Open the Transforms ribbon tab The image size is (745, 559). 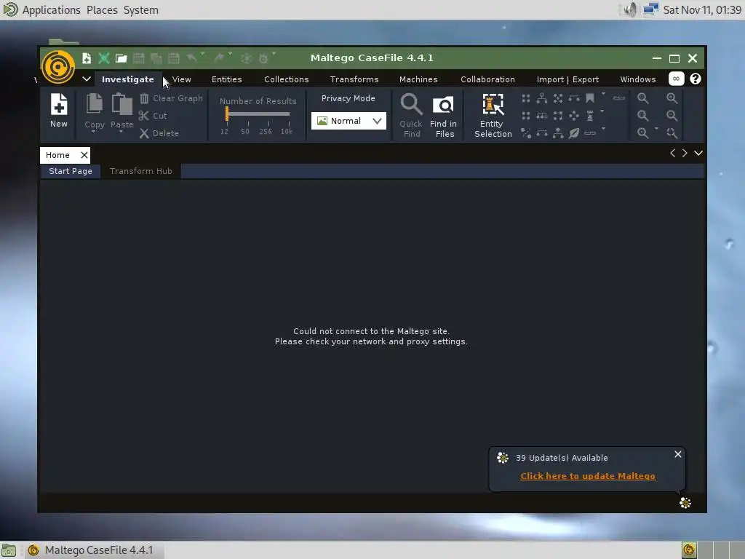tap(354, 79)
